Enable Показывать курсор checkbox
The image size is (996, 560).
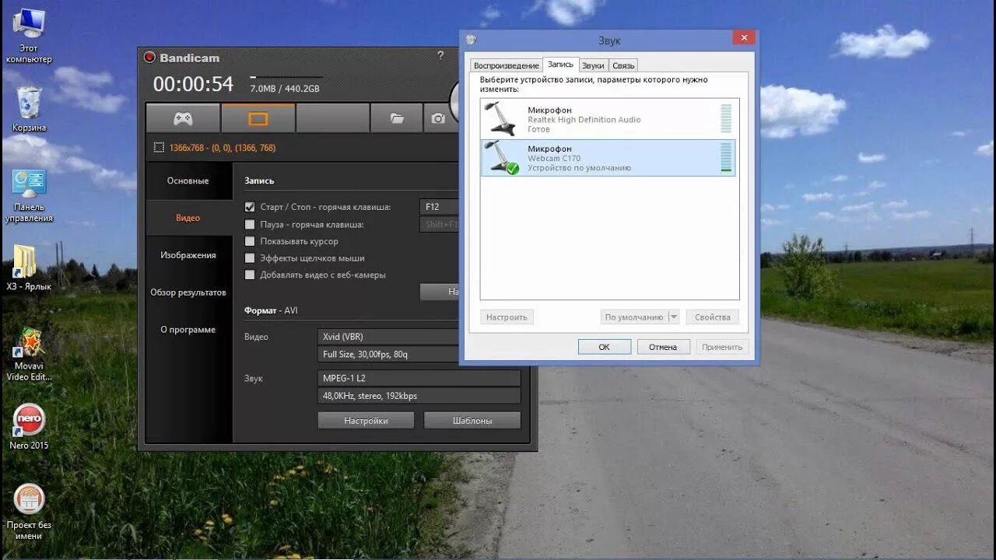250,241
